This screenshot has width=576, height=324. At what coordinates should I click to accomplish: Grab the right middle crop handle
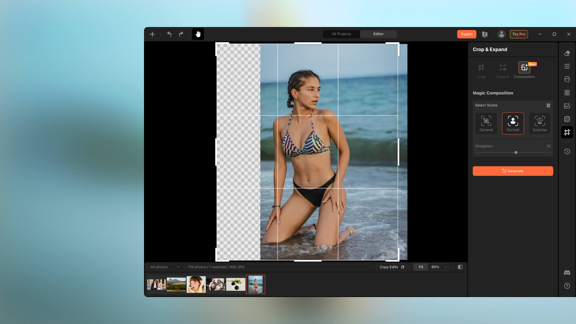pyautogui.click(x=398, y=152)
